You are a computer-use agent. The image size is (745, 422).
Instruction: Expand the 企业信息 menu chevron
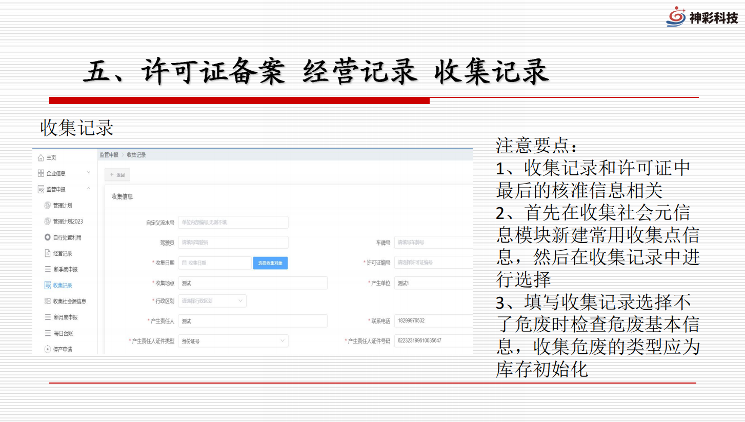pos(88,173)
